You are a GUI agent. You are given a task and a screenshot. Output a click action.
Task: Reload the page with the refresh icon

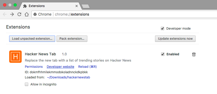(x=19, y=14)
